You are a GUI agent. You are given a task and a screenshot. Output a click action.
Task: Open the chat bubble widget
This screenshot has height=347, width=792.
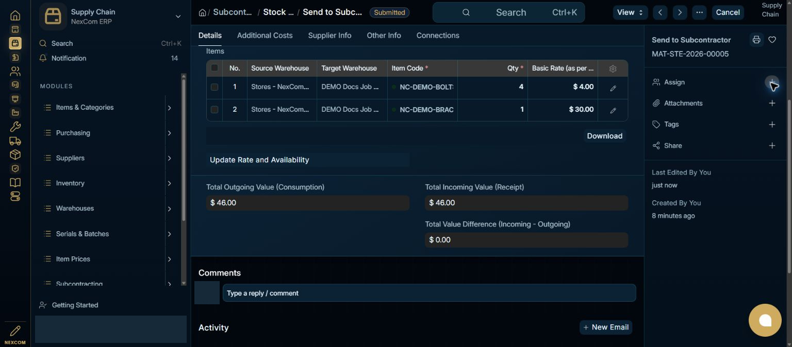765,320
